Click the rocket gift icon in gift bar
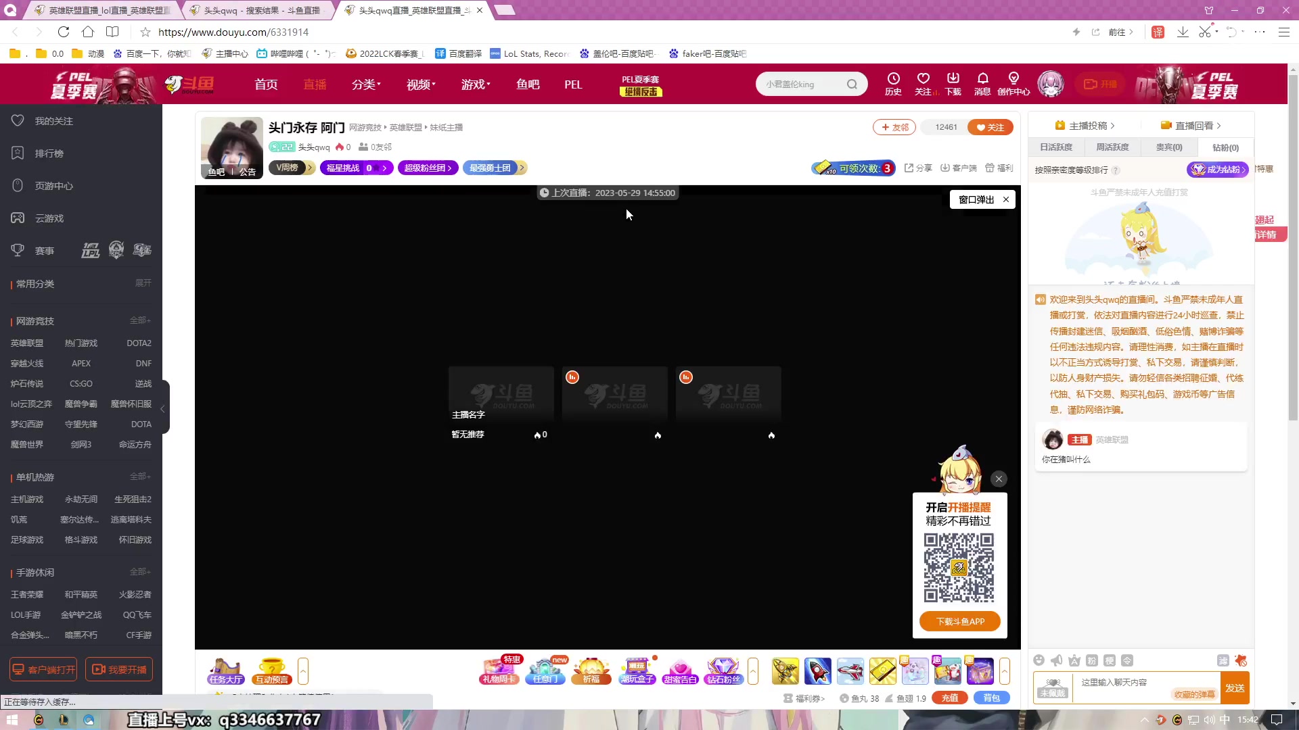 (817, 671)
